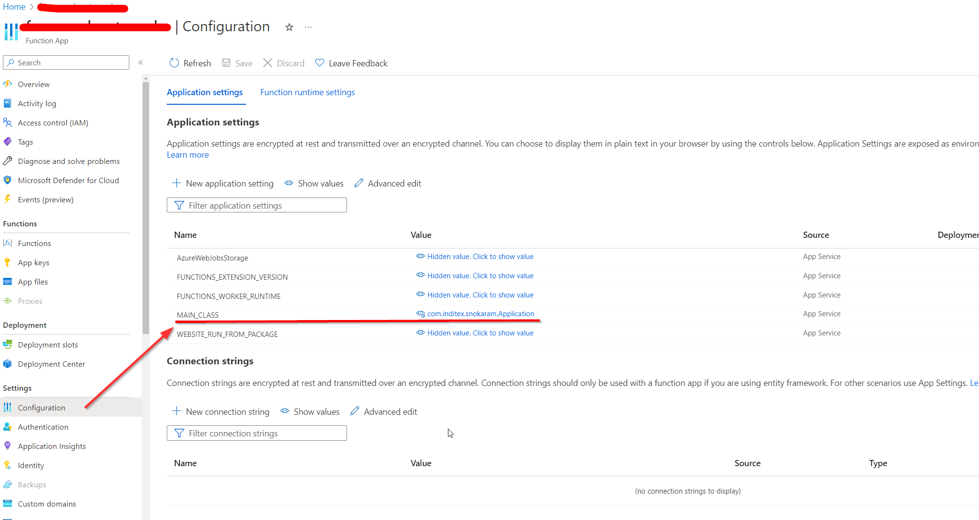Click the sidebar vertical scrollbar

point(146,207)
